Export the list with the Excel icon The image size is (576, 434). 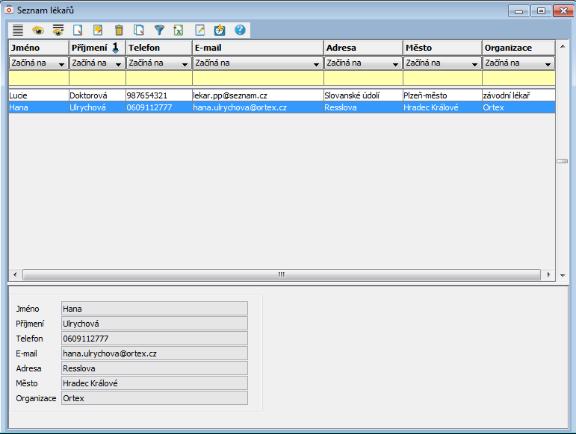pos(179,30)
